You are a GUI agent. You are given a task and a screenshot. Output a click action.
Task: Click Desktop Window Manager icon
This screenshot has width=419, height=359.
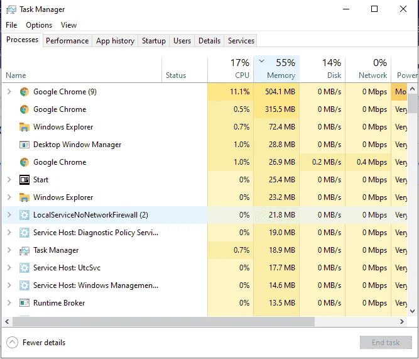[x=24, y=145]
